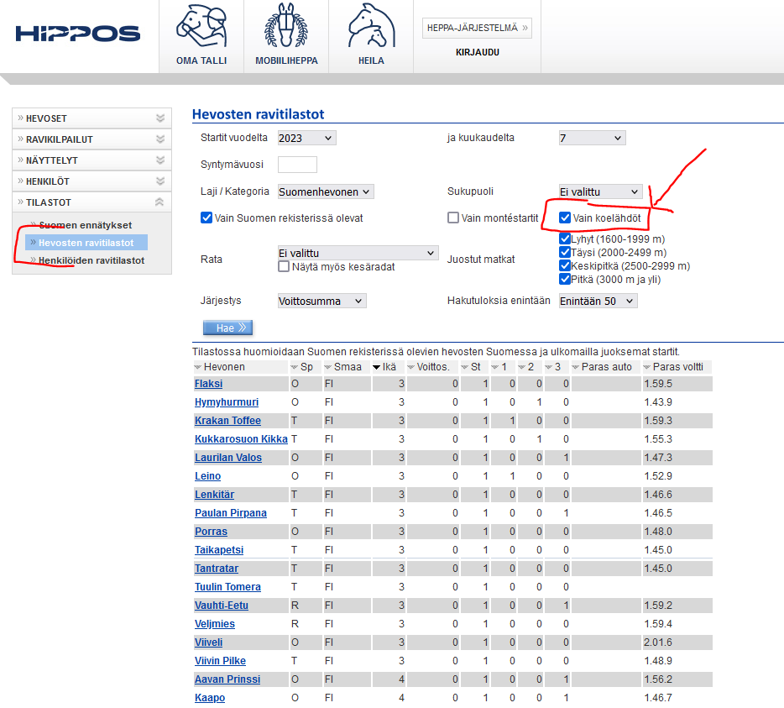784x708 pixels.
Task: Uncheck Lyhyt (1600-1999 m) distance
Action: pyautogui.click(x=565, y=239)
